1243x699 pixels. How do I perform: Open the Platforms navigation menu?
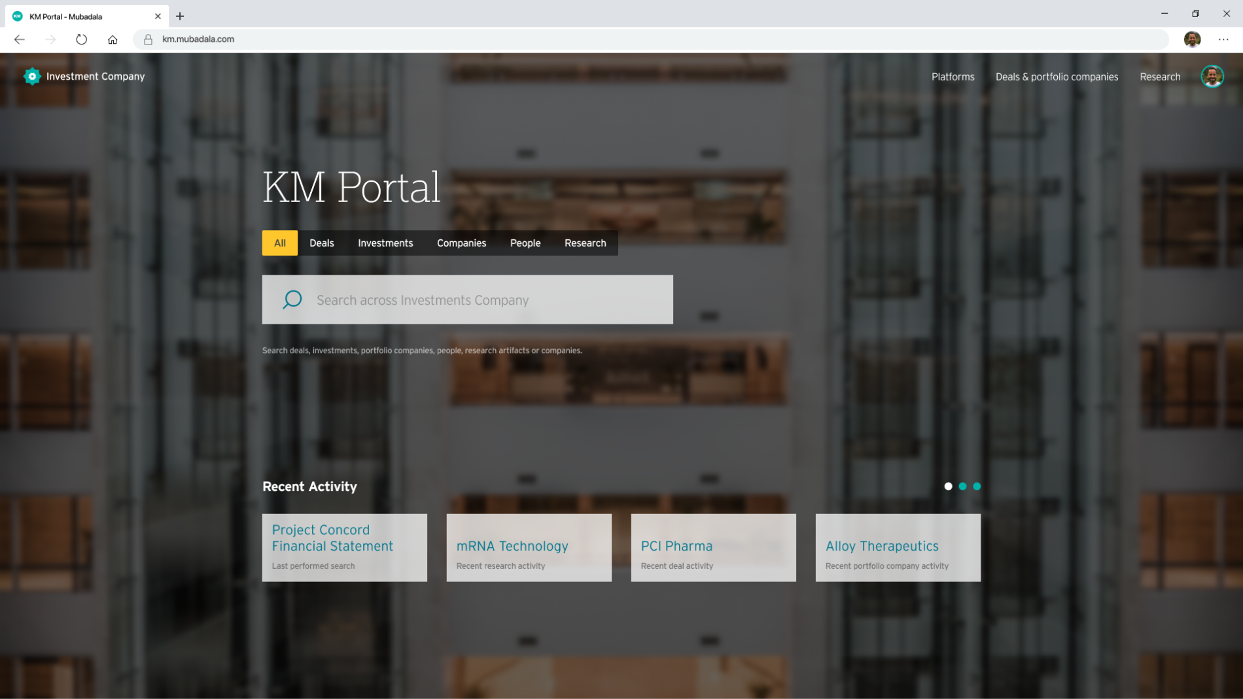pyautogui.click(x=953, y=77)
